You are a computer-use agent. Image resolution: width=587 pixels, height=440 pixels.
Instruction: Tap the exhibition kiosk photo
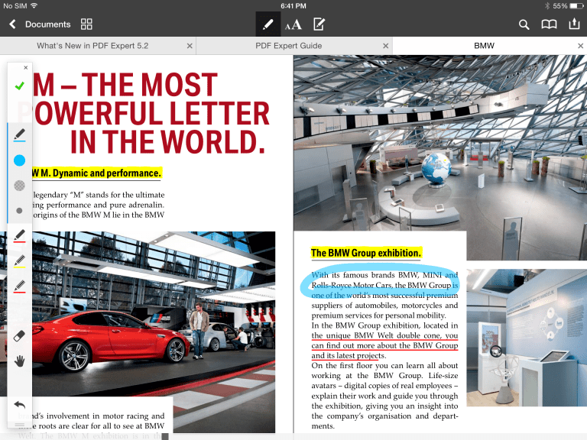click(527, 338)
